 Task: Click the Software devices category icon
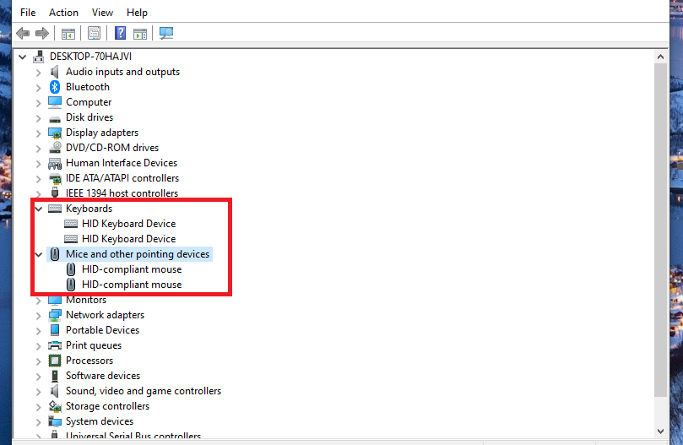click(55, 376)
